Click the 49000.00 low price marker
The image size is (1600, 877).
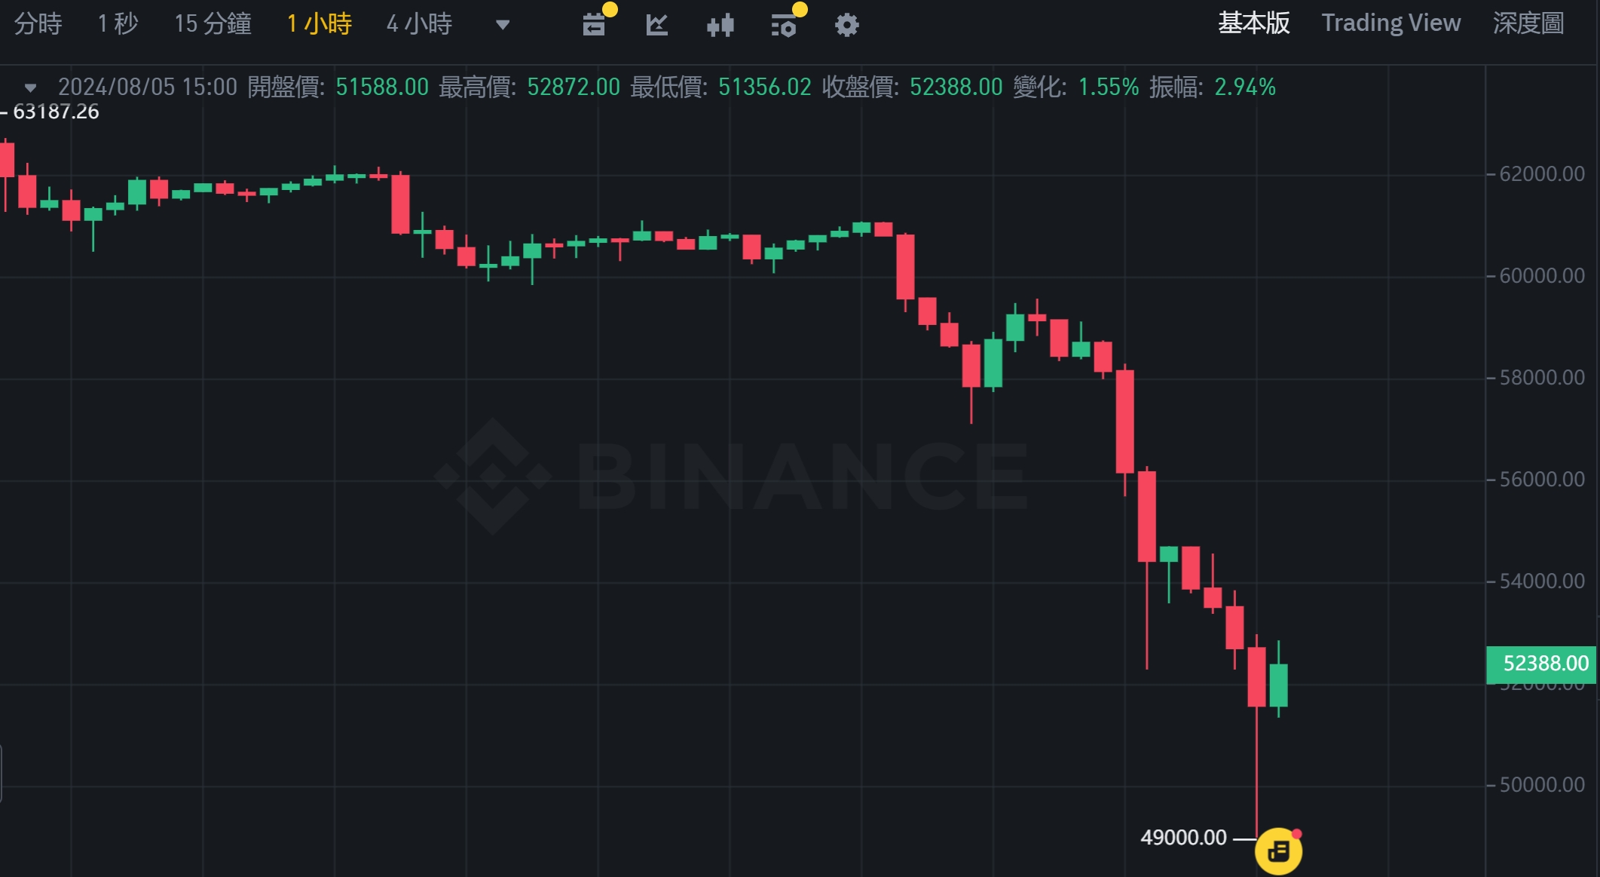(1183, 838)
